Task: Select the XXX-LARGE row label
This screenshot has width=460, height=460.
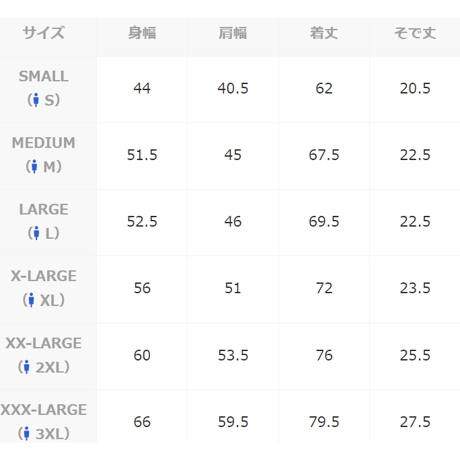Action: 44,410
